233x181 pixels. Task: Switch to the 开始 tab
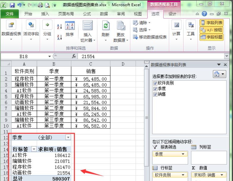pos(28,14)
